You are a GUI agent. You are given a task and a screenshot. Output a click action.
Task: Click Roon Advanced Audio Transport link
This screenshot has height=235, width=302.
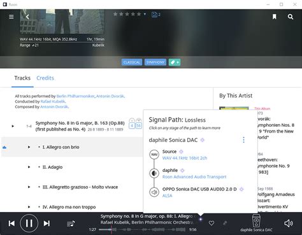[194, 176]
